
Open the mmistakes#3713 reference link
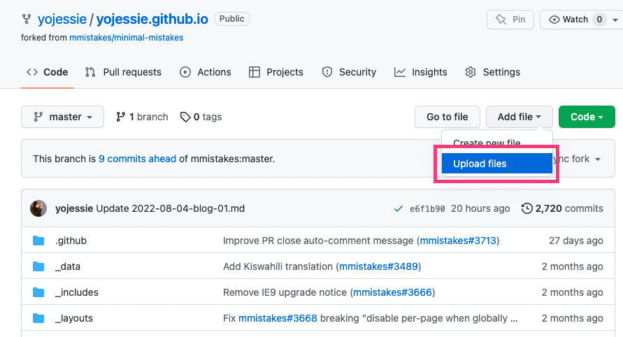pyautogui.click(x=458, y=241)
